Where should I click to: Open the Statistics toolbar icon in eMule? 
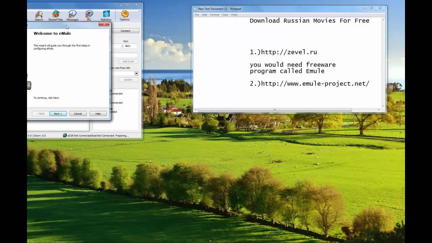tap(106, 16)
